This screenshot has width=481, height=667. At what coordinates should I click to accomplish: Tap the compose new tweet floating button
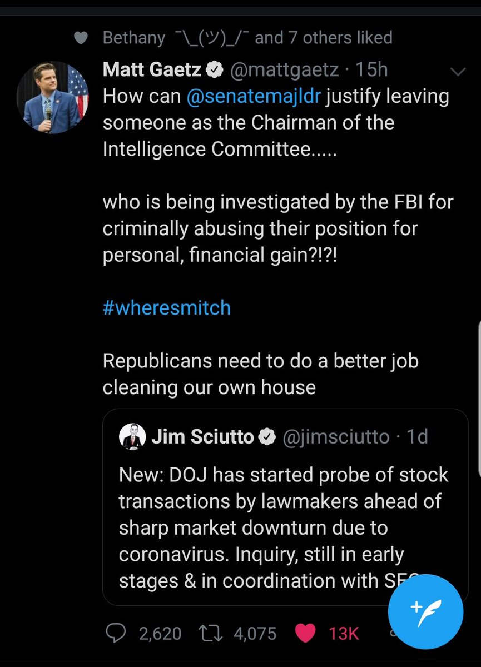pyautogui.click(x=425, y=610)
